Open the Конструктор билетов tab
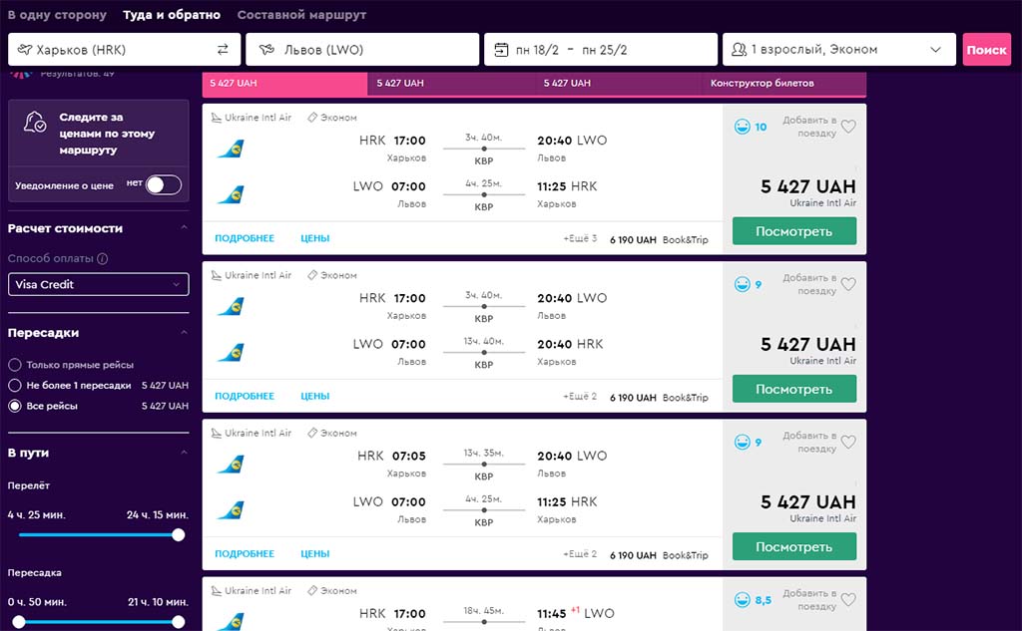 (x=762, y=84)
